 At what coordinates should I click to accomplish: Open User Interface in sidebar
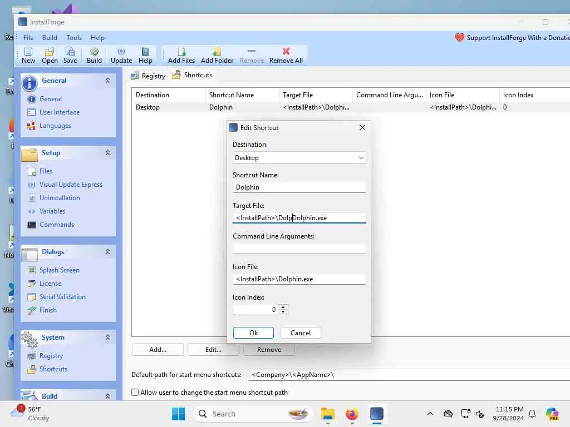(x=59, y=112)
